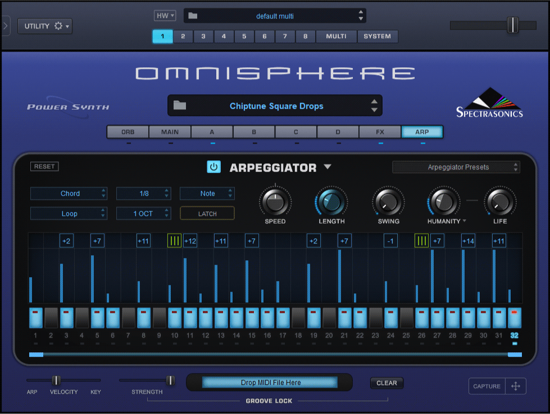This screenshot has height=414, width=550.
Task: Click the RESET button
Action: pos(44,167)
